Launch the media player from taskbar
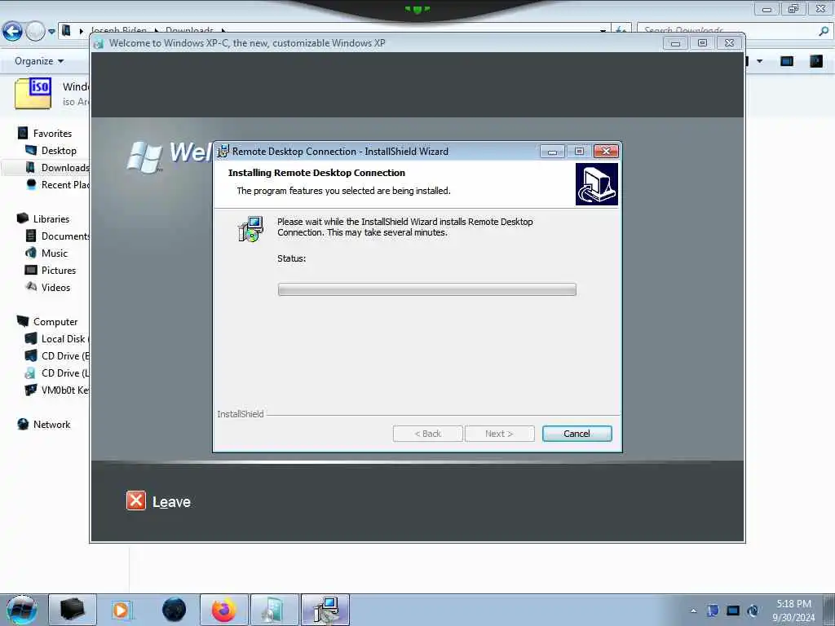 pyautogui.click(x=121, y=610)
